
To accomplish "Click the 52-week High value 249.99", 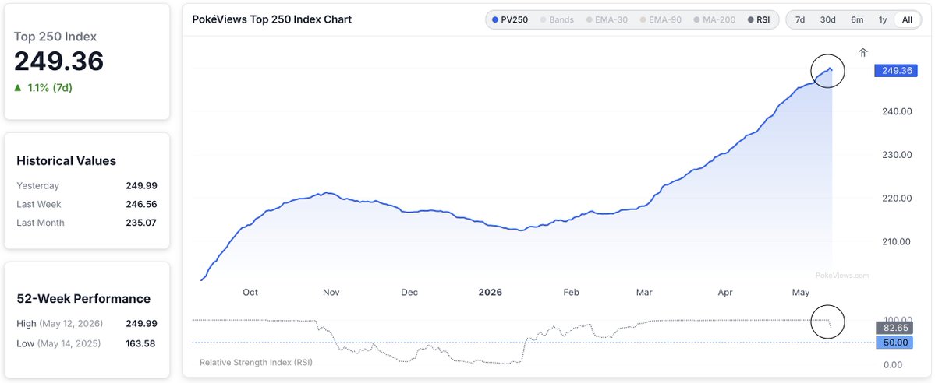I will tap(141, 323).
